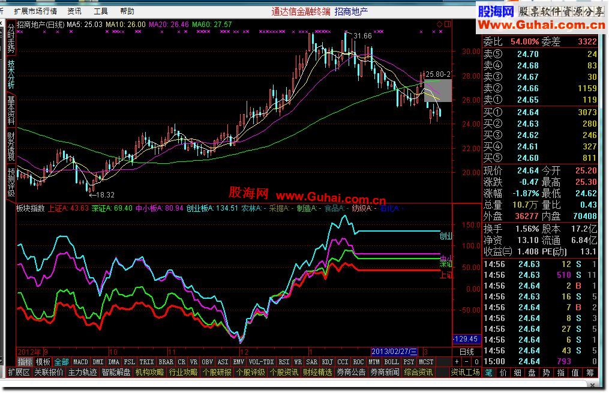609x393 pixels.
Task: Select the 盘 quote panel tab
Action: click(x=532, y=373)
